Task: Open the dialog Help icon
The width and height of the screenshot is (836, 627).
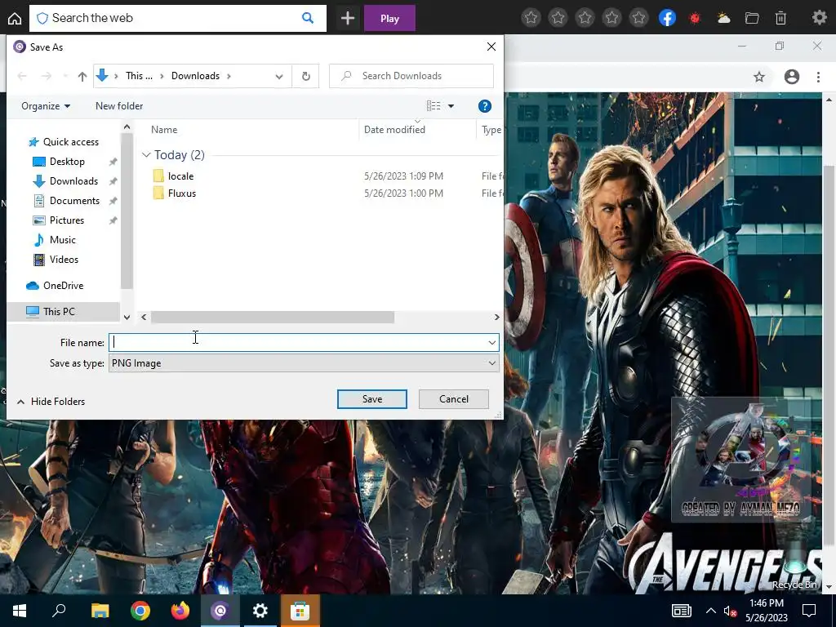Action: (x=485, y=106)
